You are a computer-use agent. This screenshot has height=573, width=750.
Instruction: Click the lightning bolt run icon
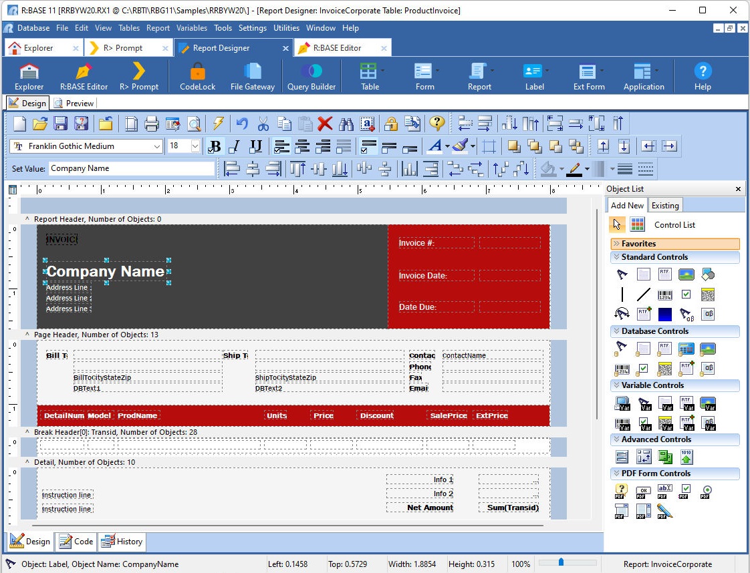[x=218, y=124]
